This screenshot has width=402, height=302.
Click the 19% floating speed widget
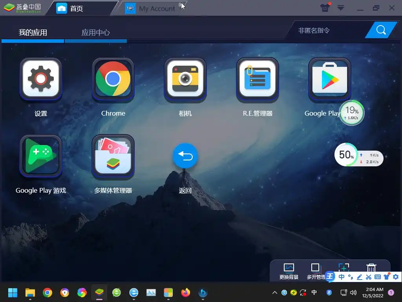[352, 113]
